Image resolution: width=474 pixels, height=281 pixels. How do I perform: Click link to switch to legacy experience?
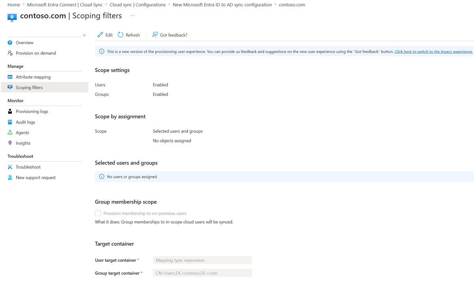(x=433, y=51)
